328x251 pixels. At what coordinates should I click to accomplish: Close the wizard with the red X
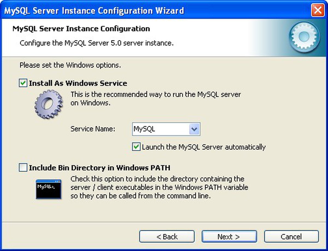(x=317, y=10)
